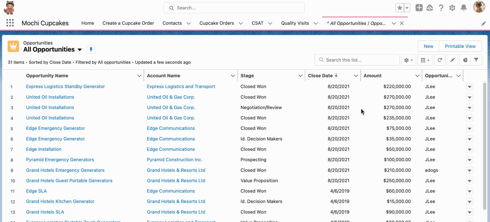Viewport: 490px width, 222px height.
Task: Open the favorites list dropdown arrow
Action: pyautogui.click(x=407, y=8)
